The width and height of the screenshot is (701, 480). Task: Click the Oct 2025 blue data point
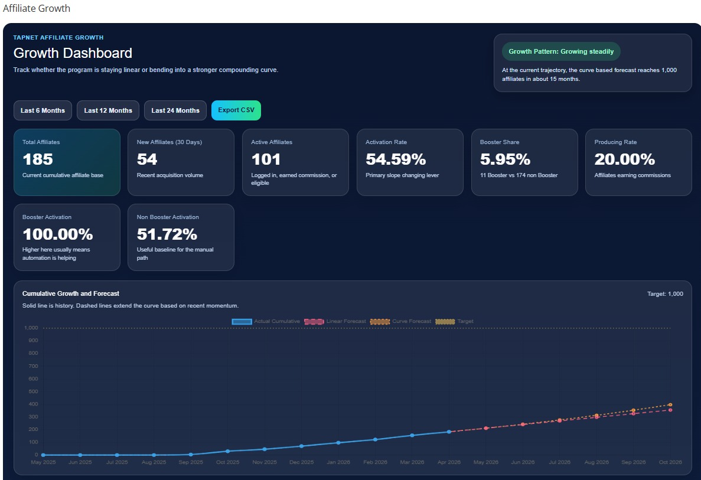click(227, 451)
